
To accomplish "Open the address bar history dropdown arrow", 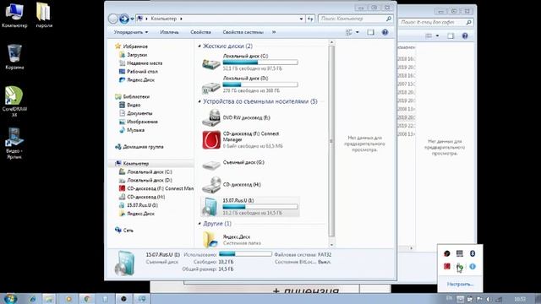I will pyautogui.click(x=301, y=19).
